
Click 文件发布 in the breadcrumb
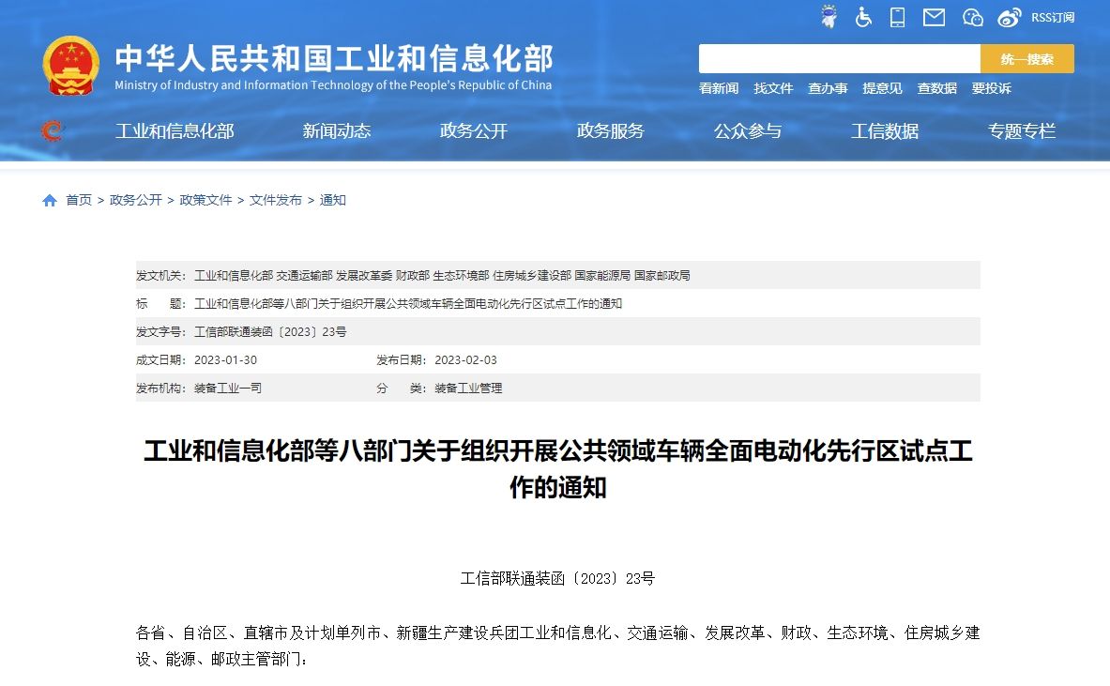(275, 200)
